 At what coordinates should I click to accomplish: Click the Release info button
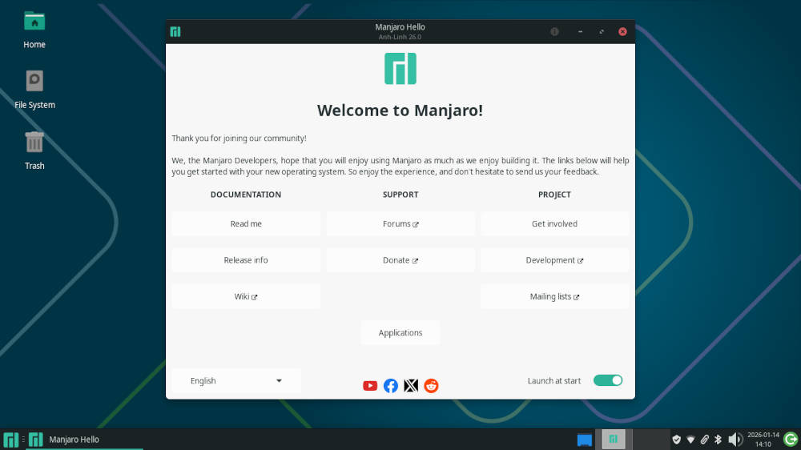[246, 260]
